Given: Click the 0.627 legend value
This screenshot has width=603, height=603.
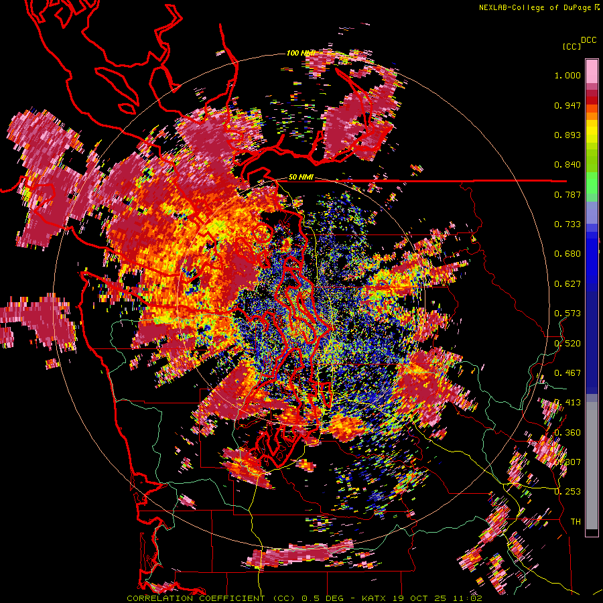Looking at the screenshot, I should click(567, 284).
